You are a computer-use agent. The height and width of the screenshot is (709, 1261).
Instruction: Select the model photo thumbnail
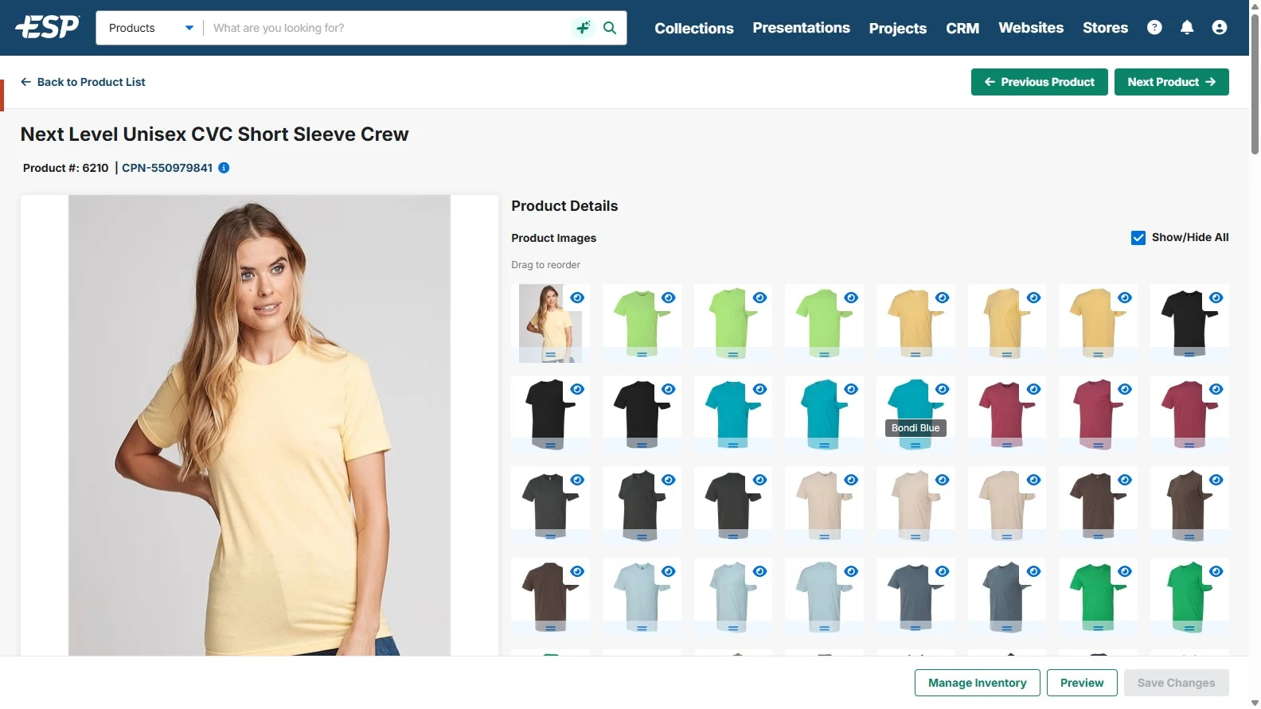[550, 322]
